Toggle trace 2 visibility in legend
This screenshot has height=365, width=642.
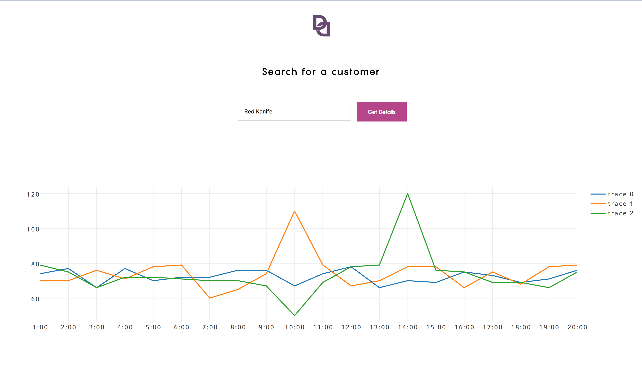click(620, 213)
